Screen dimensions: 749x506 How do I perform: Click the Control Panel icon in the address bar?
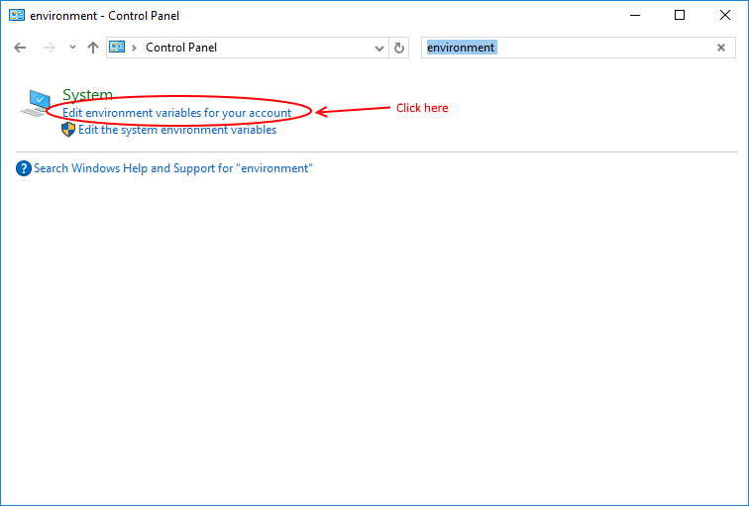tap(118, 48)
